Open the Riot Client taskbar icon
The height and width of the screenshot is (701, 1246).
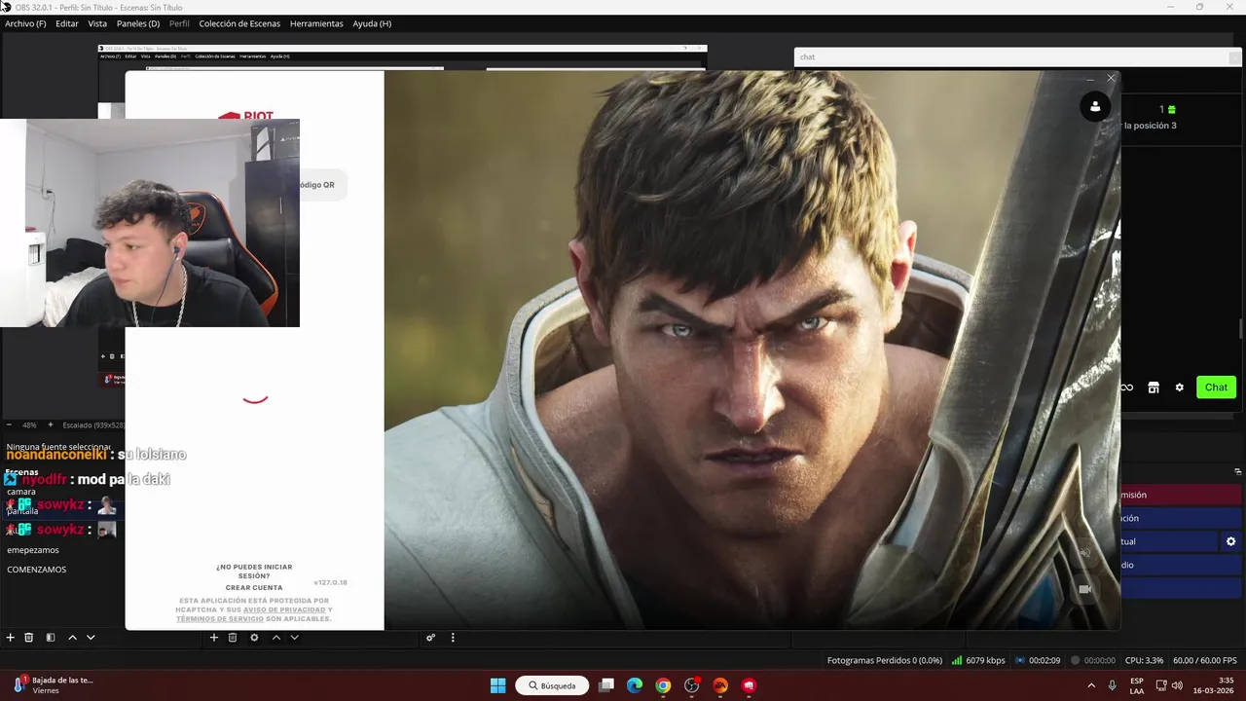pyautogui.click(x=749, y=685)
